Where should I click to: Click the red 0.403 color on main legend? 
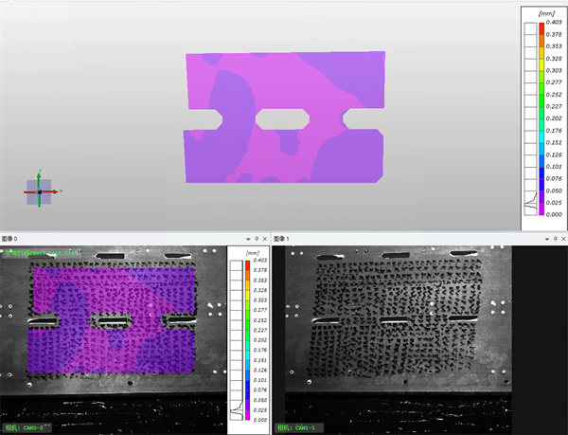click(541, 28)
